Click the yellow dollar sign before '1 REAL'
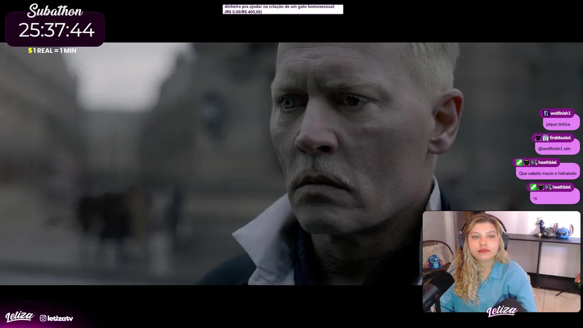The height and width of the screenshot is (328, 583). pyautogui.click(x=30, y=51)
